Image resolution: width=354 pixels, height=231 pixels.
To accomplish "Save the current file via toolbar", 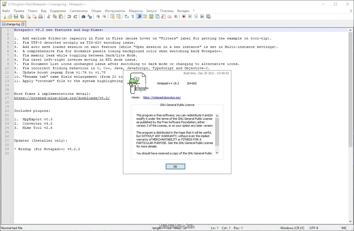I will pos(16,16).
